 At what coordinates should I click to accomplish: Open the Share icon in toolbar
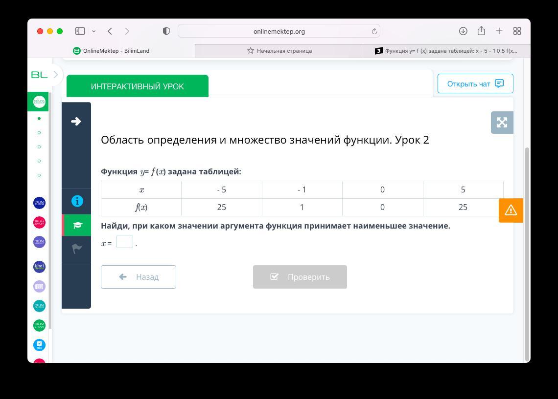tap(481, 31)
